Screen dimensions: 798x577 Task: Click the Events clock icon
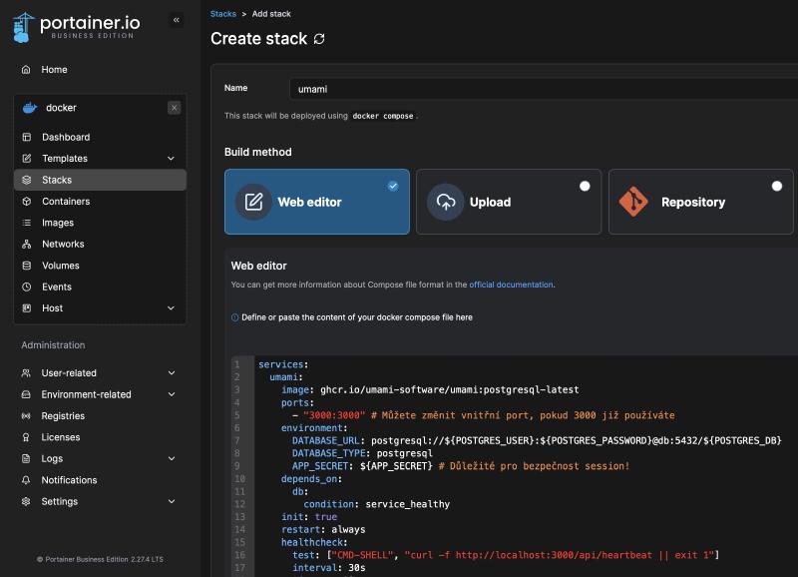(27, 287)
